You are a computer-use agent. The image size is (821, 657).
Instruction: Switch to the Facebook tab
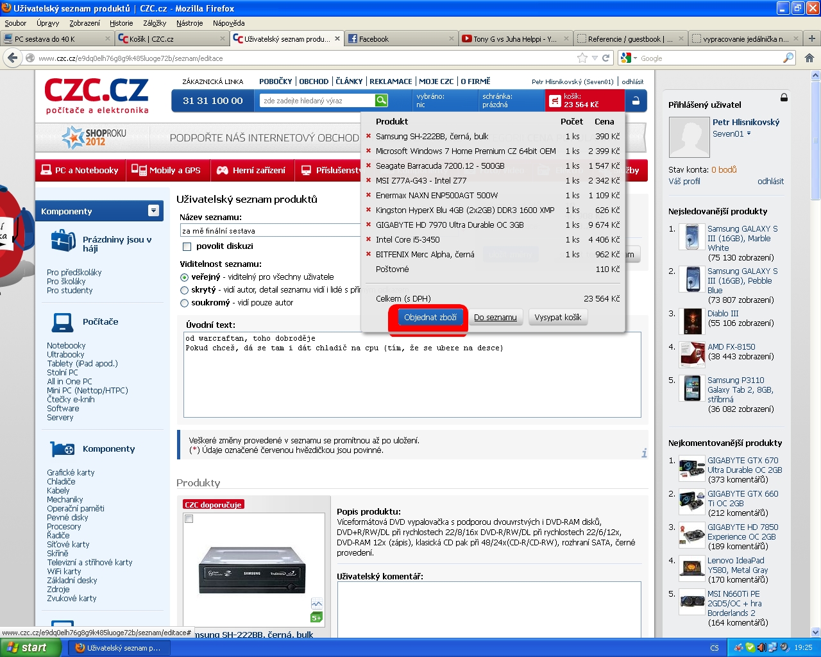(x=402, y=38)
